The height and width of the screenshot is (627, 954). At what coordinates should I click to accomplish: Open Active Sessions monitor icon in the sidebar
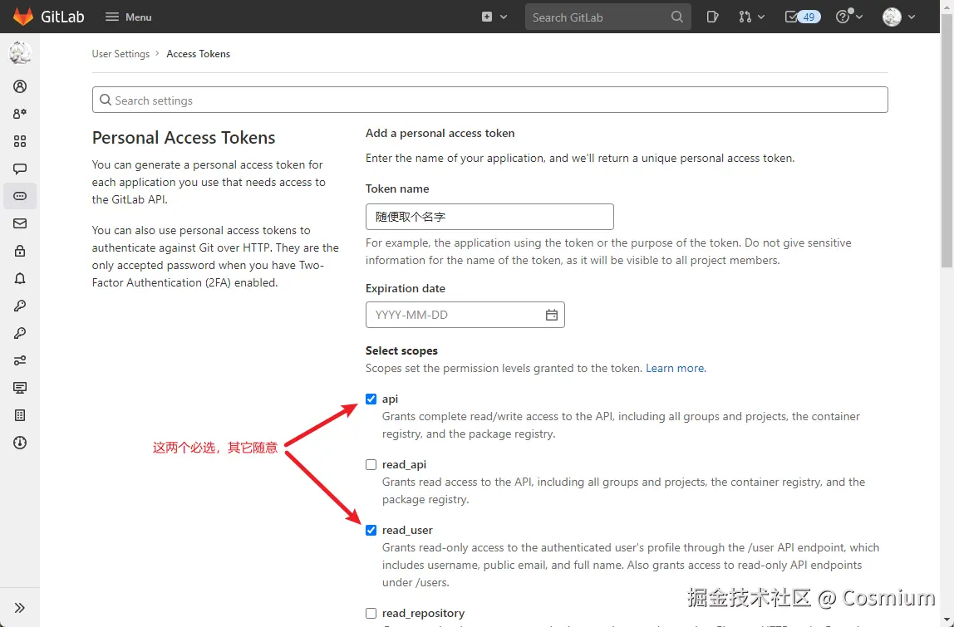click(20, 387)
